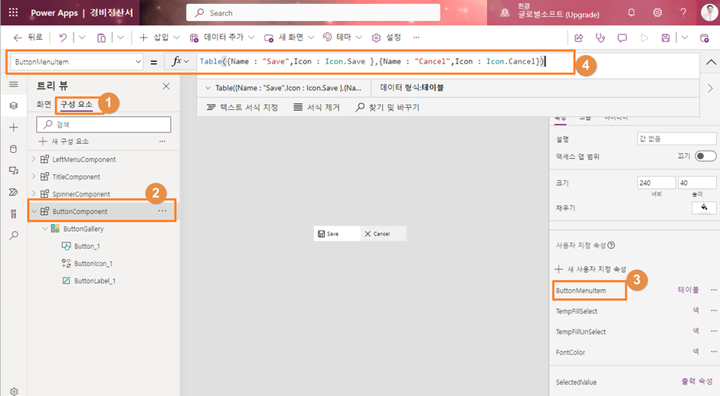Expand the TitleComponent tree node

pyautogui.click(x=34, y=177)
